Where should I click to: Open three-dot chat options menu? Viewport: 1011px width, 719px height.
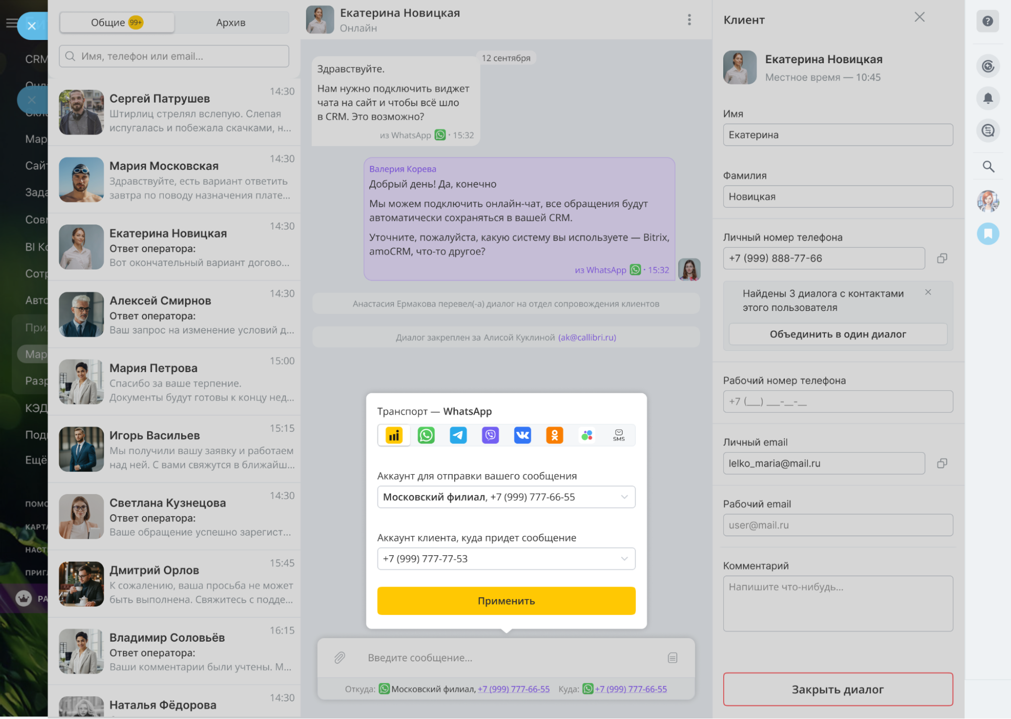pyautogui.click(x=689, y=20)
